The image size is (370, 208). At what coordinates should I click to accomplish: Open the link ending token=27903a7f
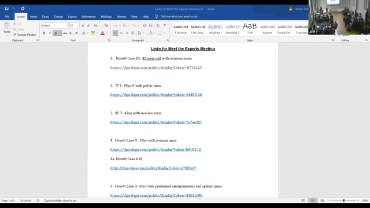153,168
